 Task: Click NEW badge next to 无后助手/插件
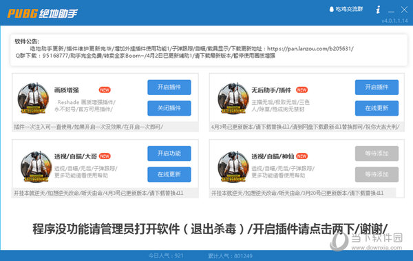(x=302, y=90)
